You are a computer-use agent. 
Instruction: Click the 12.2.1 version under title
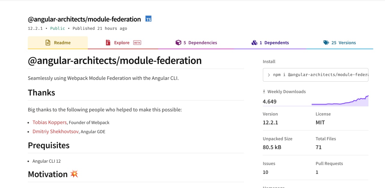coord(35,28)
